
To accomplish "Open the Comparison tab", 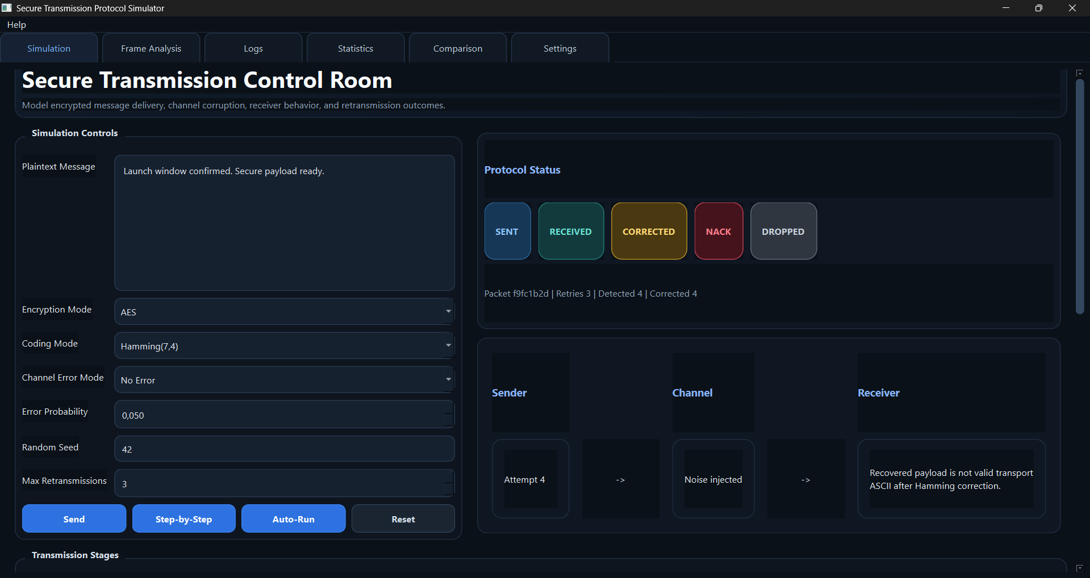I will [458, 48].
